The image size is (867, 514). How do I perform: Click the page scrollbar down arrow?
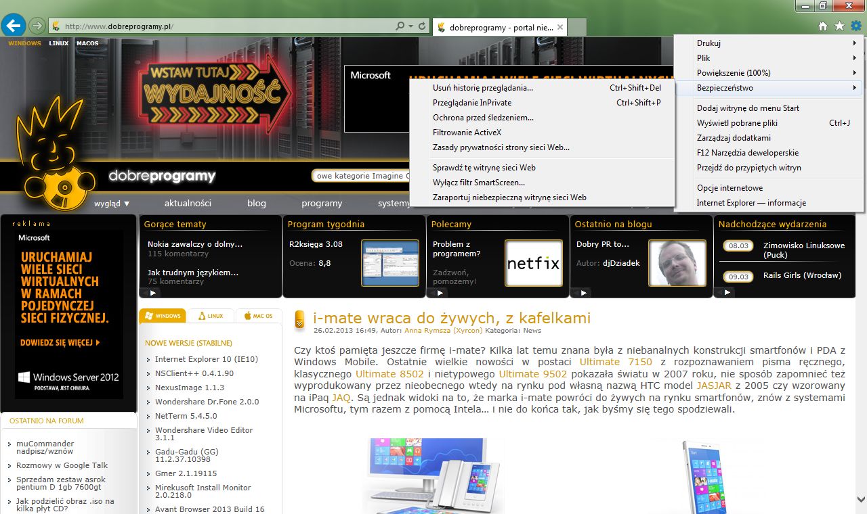[861, 500]
